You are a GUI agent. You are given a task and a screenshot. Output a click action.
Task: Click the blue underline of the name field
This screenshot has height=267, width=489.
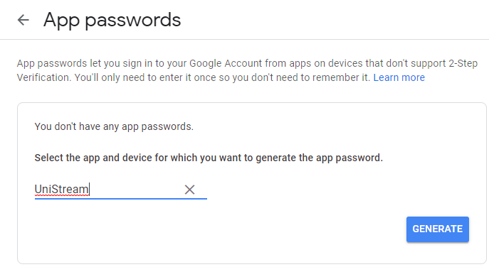[x=121, y=199]
